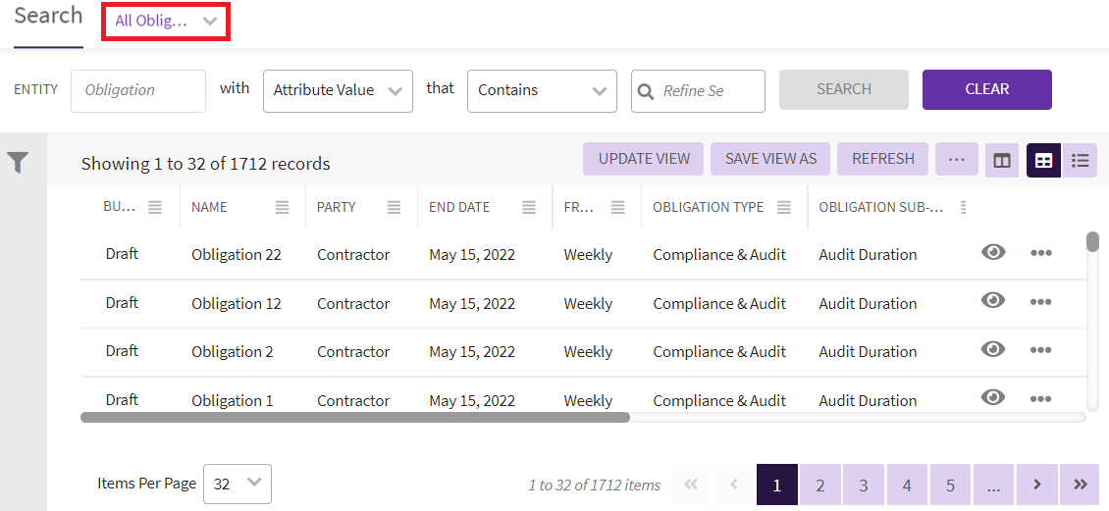Open the Contains condition dropdown
The width and height of the screenshot is (1109, 511).
point(542,90)
